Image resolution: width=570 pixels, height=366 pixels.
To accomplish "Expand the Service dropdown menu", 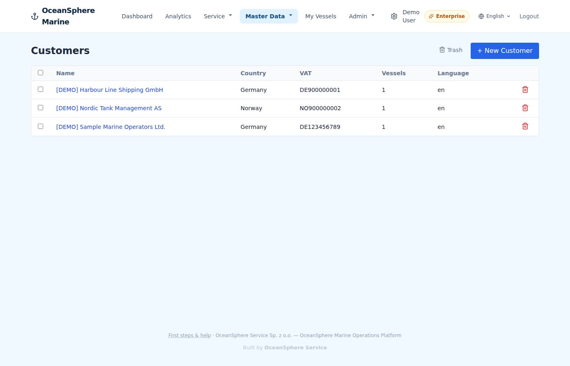I will pyautogui.click(x=218, y=16).
